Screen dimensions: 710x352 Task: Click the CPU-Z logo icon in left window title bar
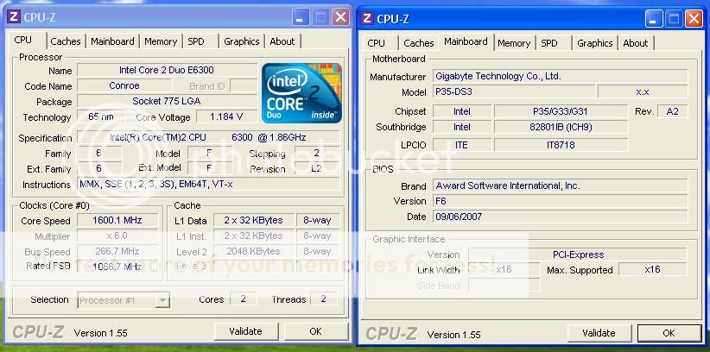click(14, 17)
